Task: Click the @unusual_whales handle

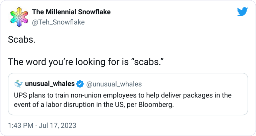Action: 114,84
